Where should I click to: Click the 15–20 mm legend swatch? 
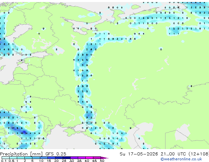(51, 158)
